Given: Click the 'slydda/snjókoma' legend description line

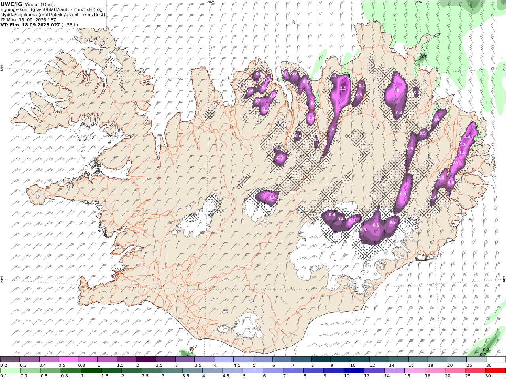Looking at the screenshot, I should coord(53,14).
